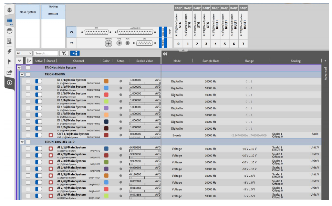Click the lightning bolt trigger icon in sidebar
332x206 pixels.
pyautogui.click(x=10, y=51)
